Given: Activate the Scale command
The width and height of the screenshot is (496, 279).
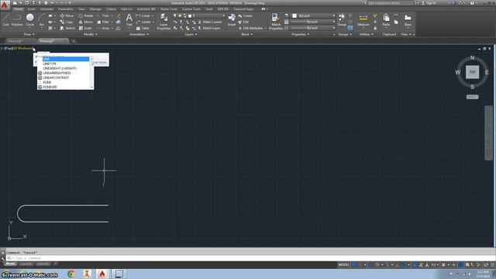Looking at the screenshot, I should [85, 28].
